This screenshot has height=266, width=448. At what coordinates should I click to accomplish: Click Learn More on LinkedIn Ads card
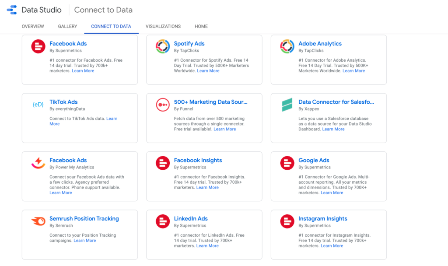point(207,245)
